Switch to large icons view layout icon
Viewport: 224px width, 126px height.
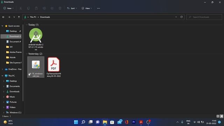click(222, 116)
